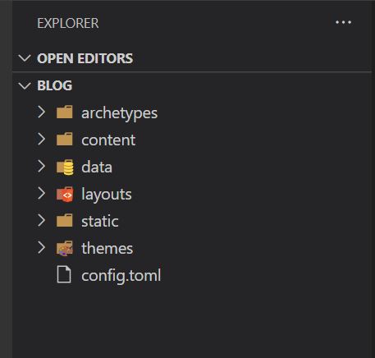Image resolution: width=375 pixels, height=358 pixels.
Task: Select the data folder name
Action: pyautogui.click(x=97, y=167)
